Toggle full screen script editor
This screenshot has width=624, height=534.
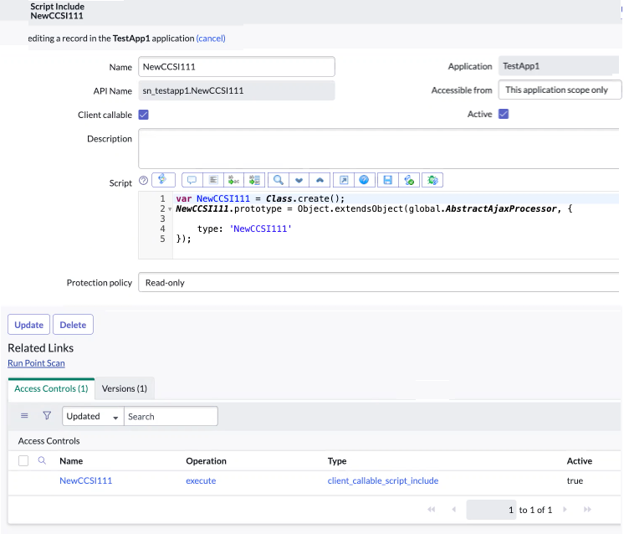coord(344,180)
